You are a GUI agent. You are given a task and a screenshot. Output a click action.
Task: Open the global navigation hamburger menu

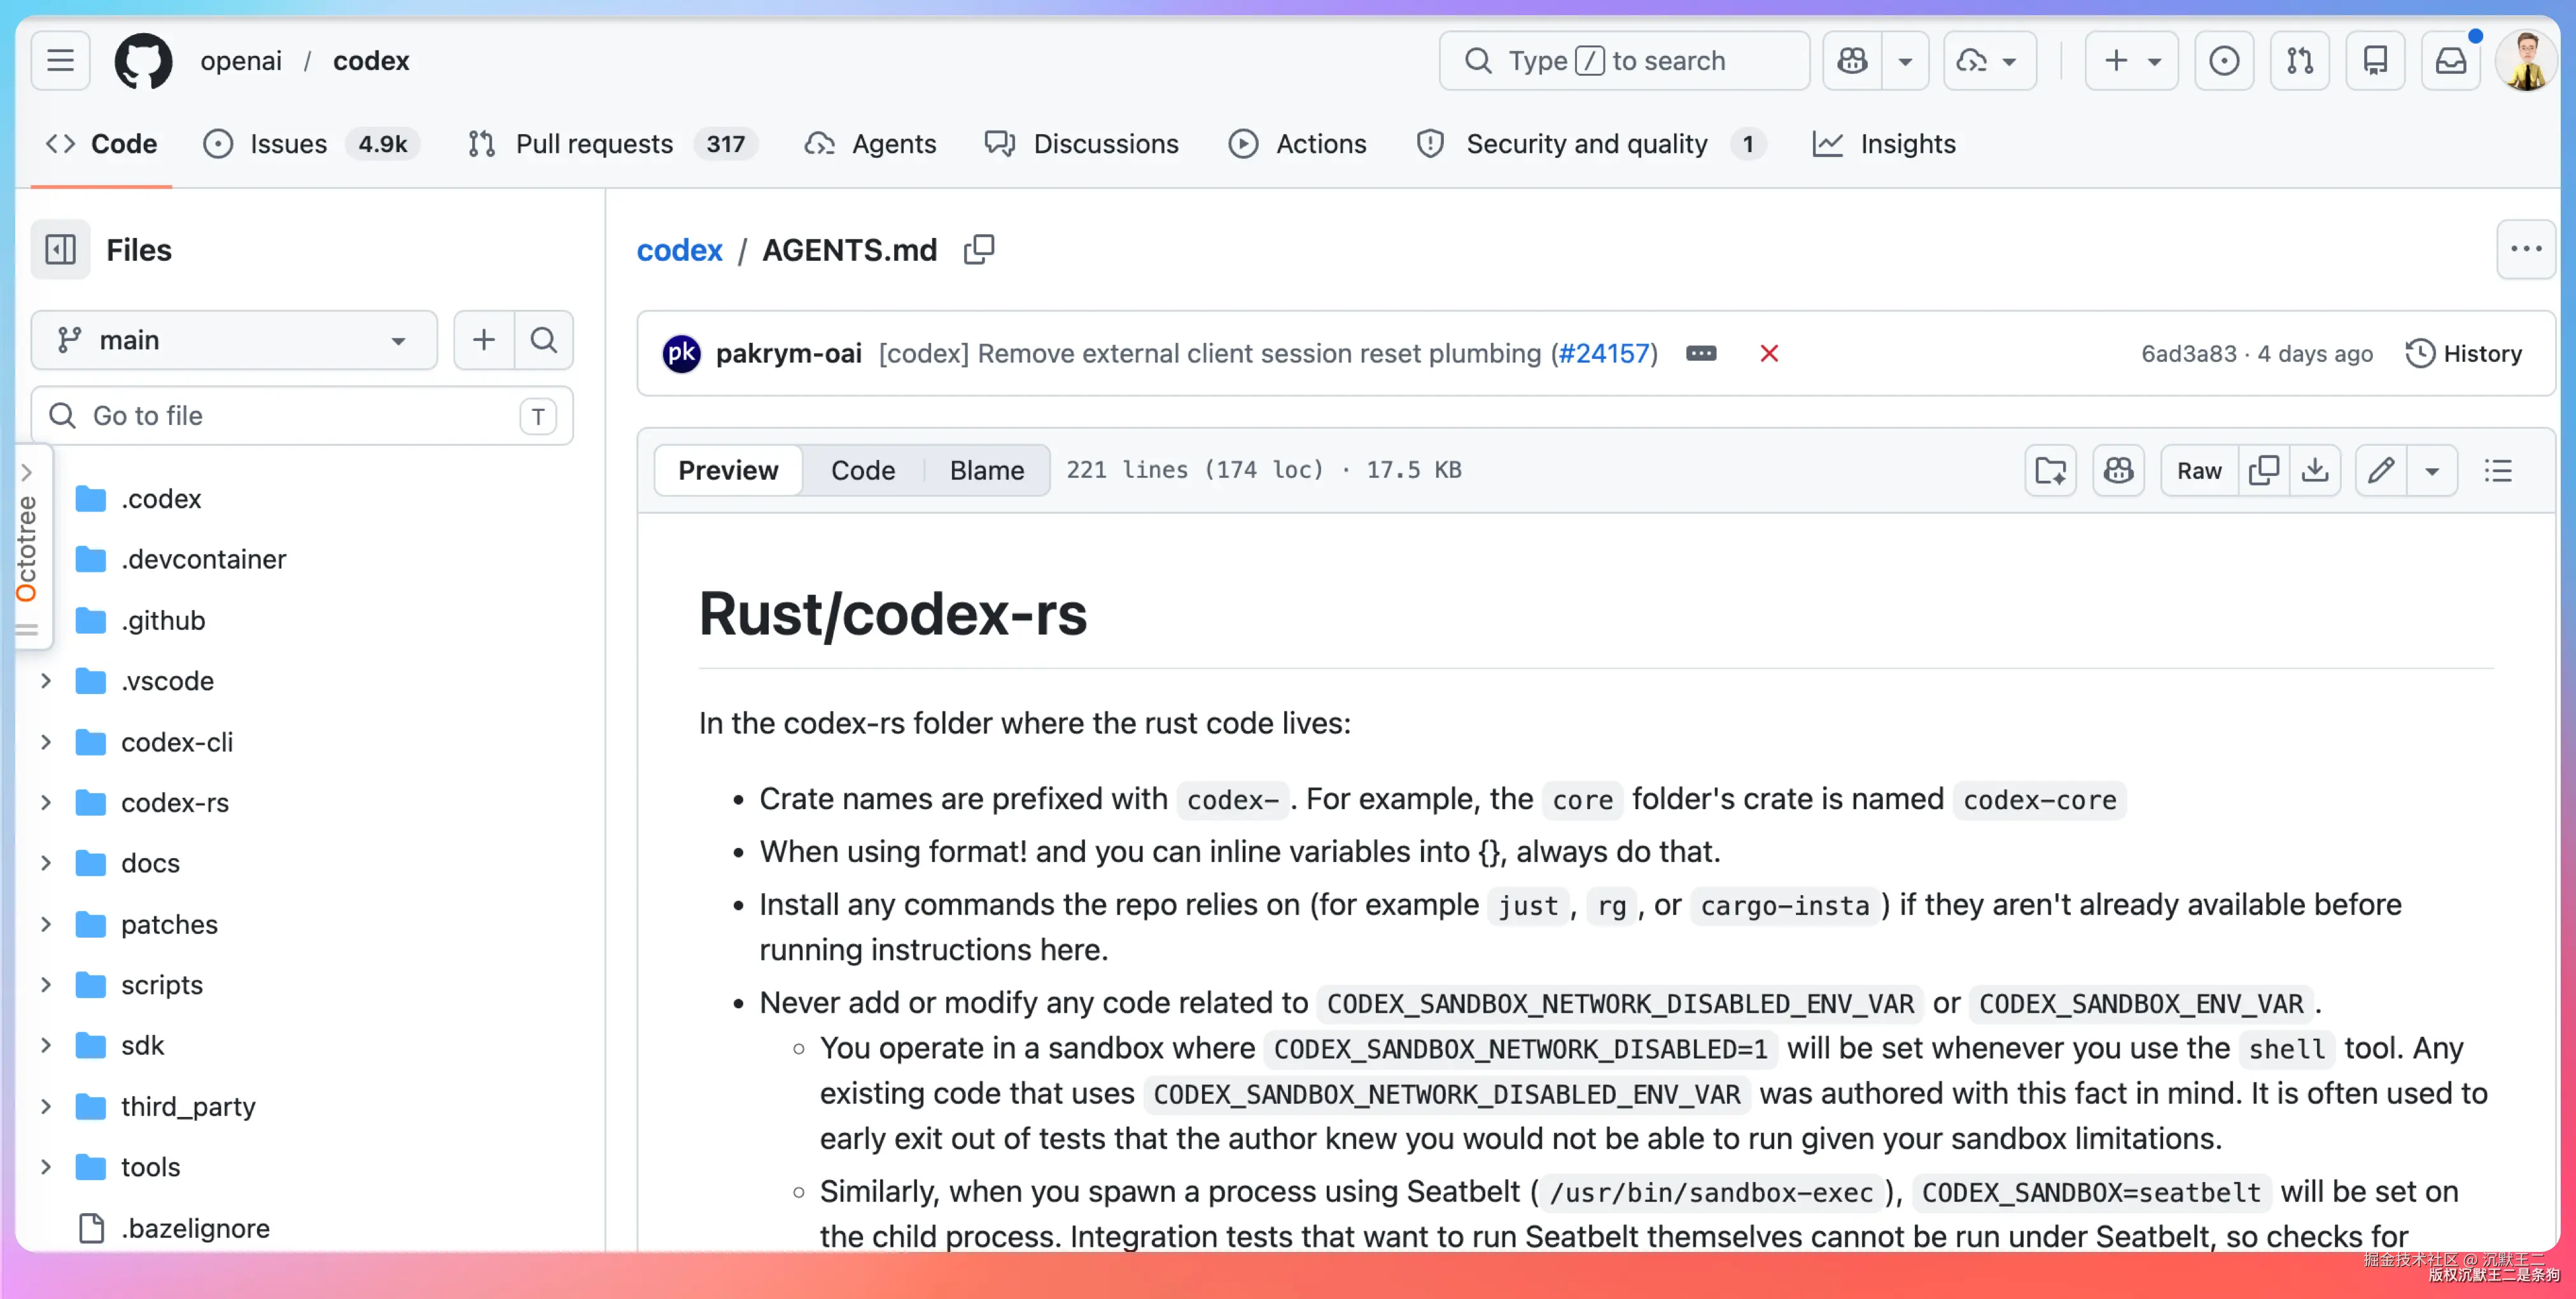click(60, 61)
